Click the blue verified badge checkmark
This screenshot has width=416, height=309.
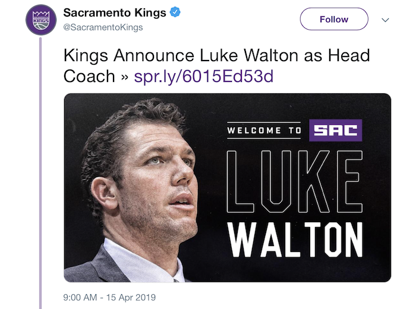(x=175, y=12)
